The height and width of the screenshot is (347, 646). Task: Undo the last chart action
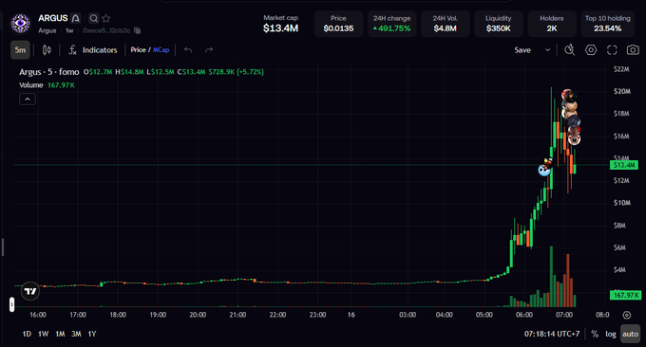click(188, 50)
